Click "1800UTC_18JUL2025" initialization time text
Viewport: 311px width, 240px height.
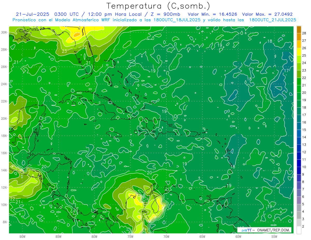point(177,20)
